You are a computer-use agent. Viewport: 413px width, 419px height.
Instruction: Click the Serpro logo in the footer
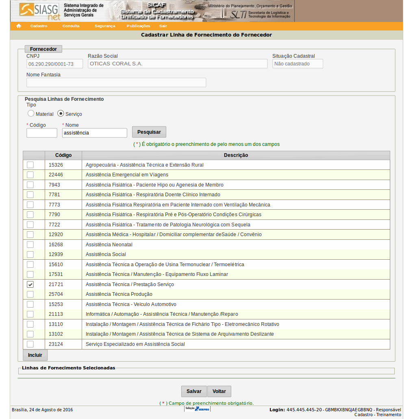[197, 409]
